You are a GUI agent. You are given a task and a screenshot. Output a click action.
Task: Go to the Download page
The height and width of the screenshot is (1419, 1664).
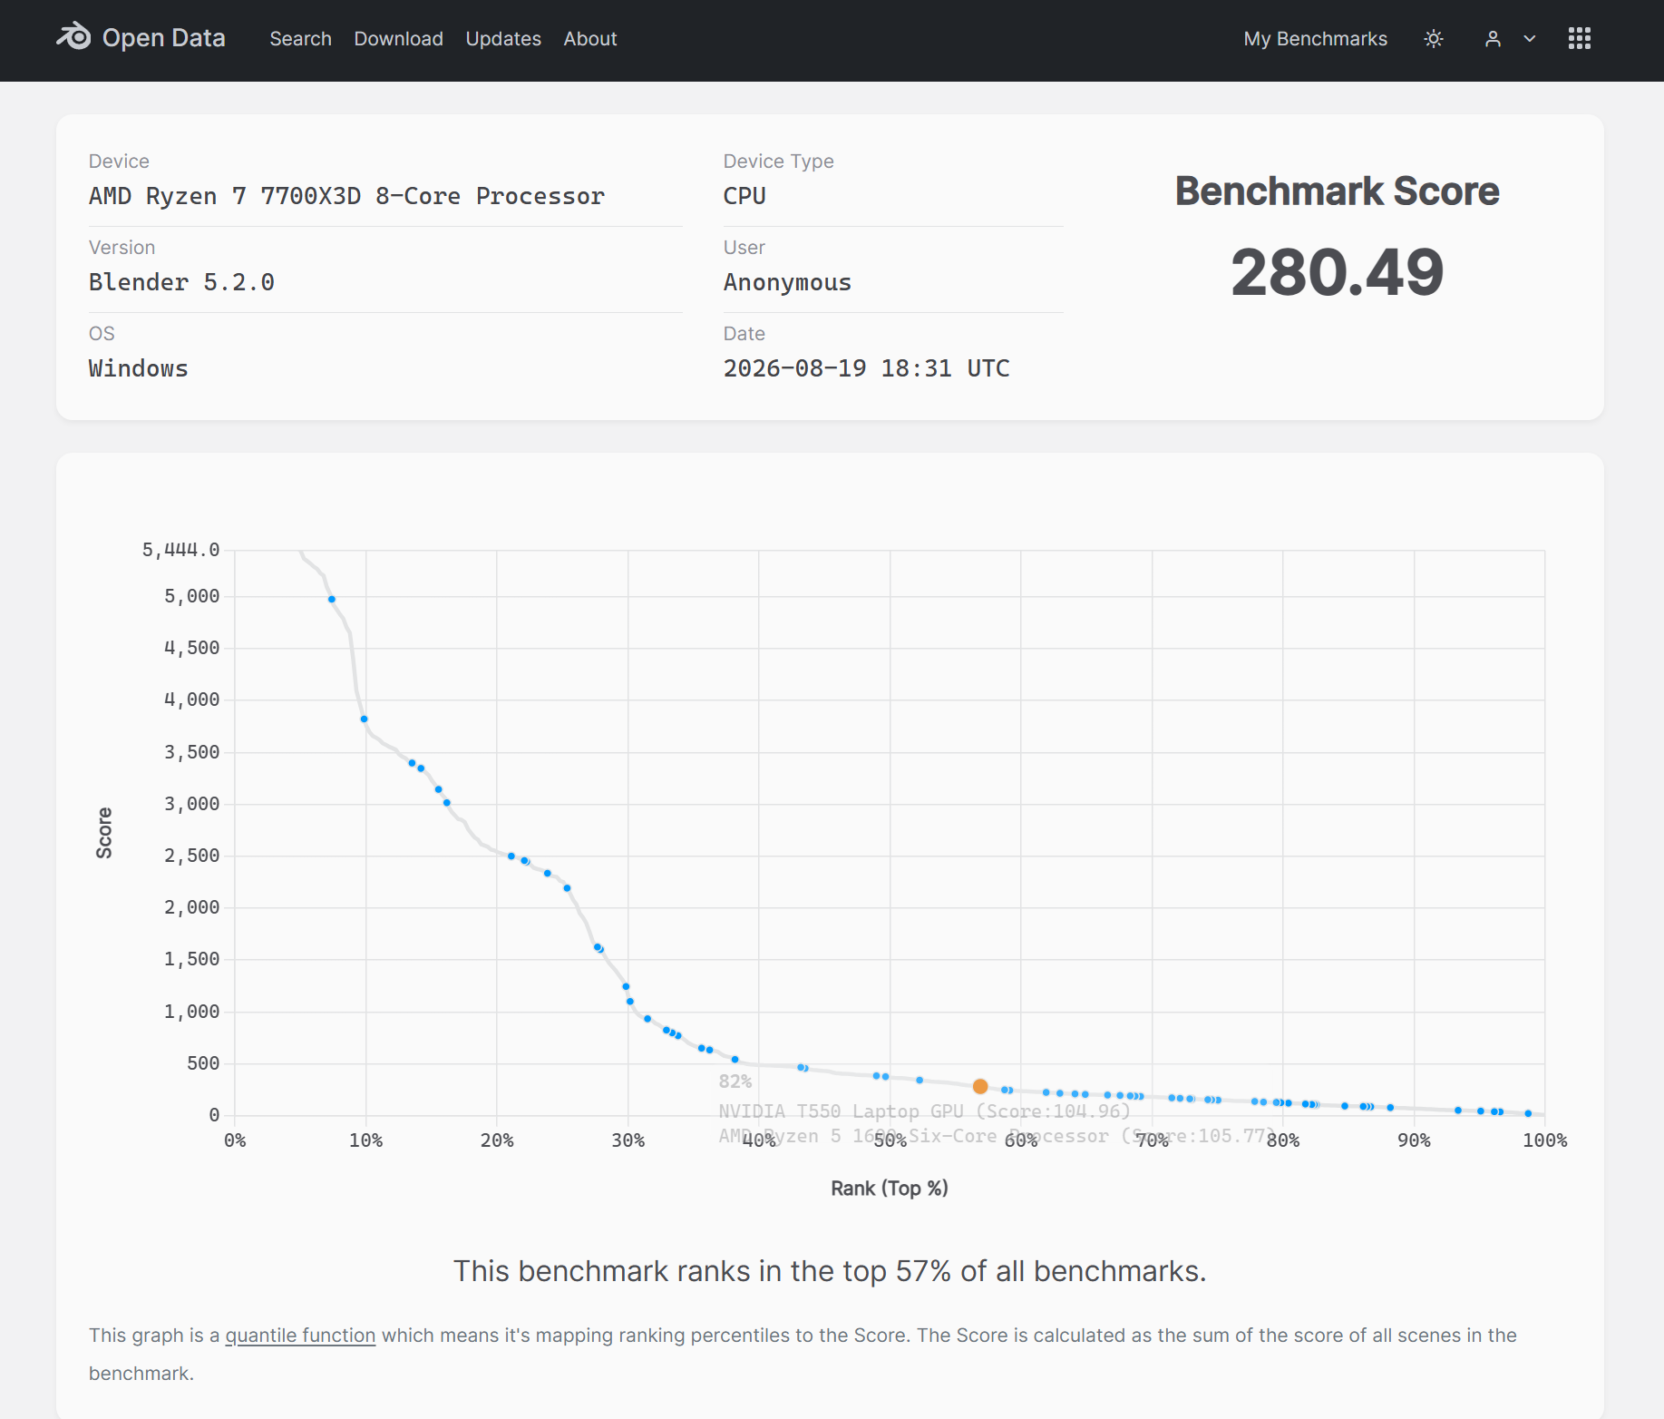(398, 39)
